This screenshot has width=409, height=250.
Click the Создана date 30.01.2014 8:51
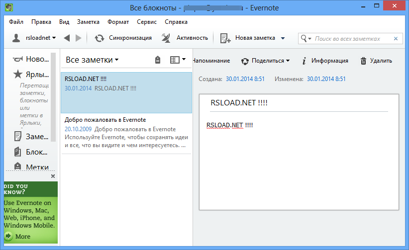point(245,79)
